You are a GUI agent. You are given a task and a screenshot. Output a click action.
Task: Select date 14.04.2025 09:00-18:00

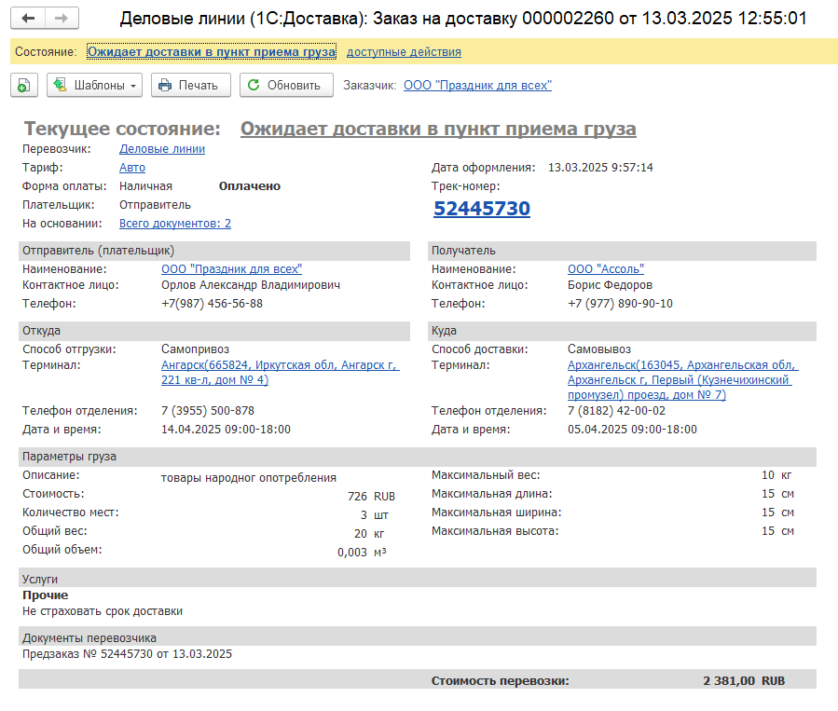click(227, 430)
